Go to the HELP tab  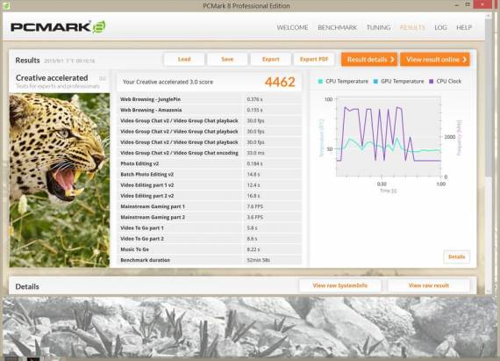pos(464,28)
